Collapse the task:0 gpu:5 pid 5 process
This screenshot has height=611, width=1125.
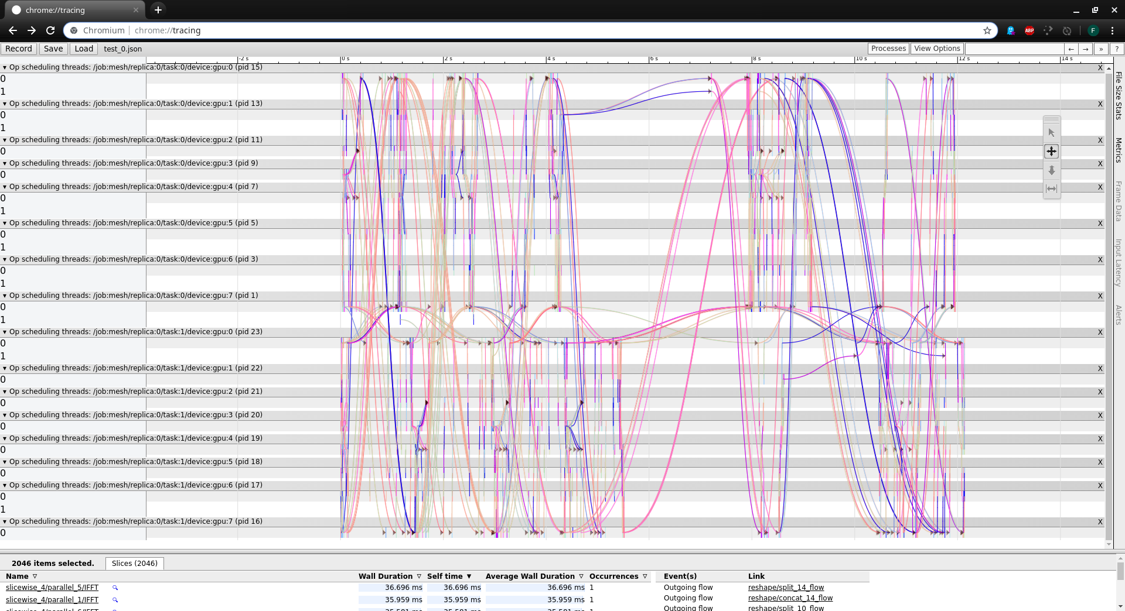(5, 224)
